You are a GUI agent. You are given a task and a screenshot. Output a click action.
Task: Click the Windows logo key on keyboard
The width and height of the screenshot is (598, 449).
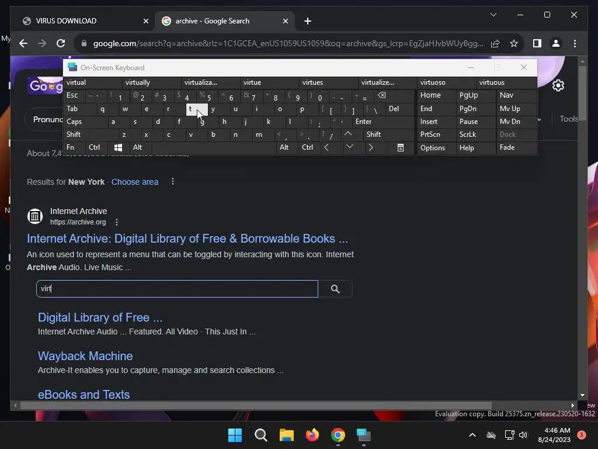[x=118, y=147]
